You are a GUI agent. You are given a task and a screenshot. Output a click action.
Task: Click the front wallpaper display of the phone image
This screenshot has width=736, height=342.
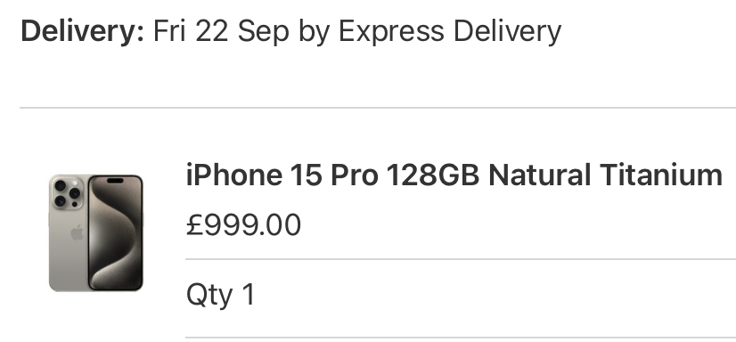tap(115, 233)
